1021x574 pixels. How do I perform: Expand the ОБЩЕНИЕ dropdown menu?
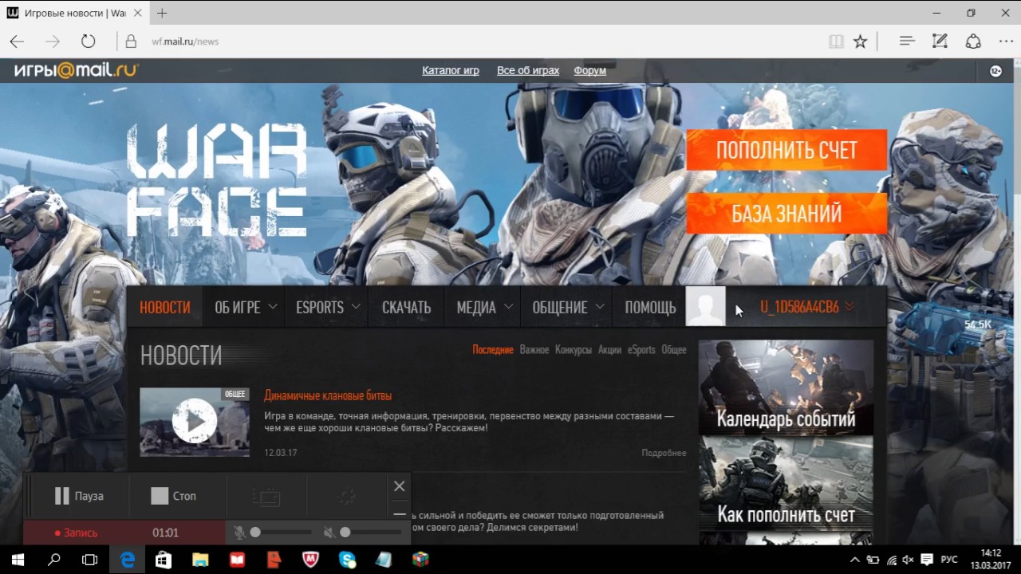click(x=568, y=307)
